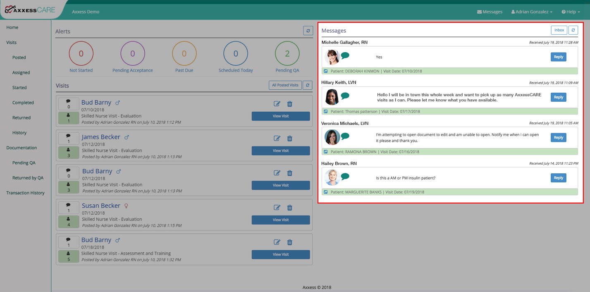Click Hailey Brown's profile photo
The height and width of the screenshot is (292, 590).
click(x=332, y=177)
